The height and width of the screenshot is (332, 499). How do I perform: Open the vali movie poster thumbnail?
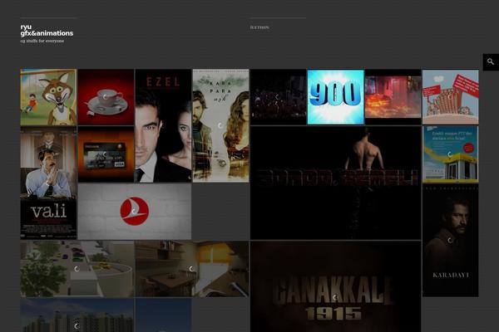click(x=48, y=183)
